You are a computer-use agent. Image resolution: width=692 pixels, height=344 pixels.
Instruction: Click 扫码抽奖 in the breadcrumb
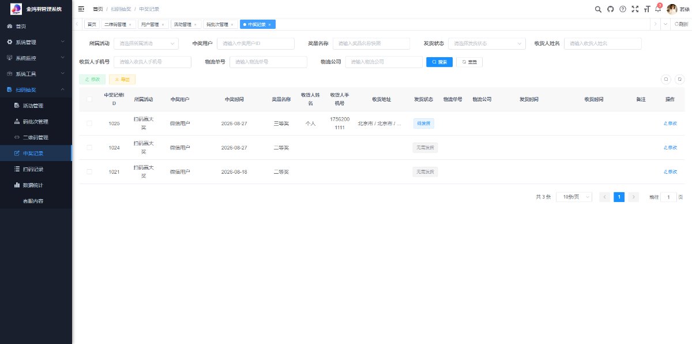(x=121, y=9)
